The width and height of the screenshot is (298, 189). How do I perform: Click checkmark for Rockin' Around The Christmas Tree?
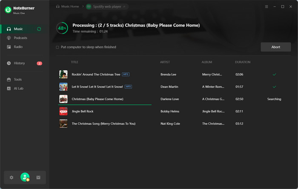(274, 74)
